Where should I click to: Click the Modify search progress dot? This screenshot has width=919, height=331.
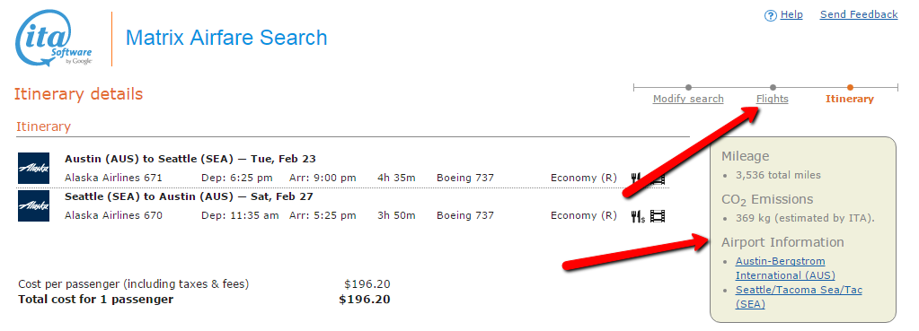point(688,88)
